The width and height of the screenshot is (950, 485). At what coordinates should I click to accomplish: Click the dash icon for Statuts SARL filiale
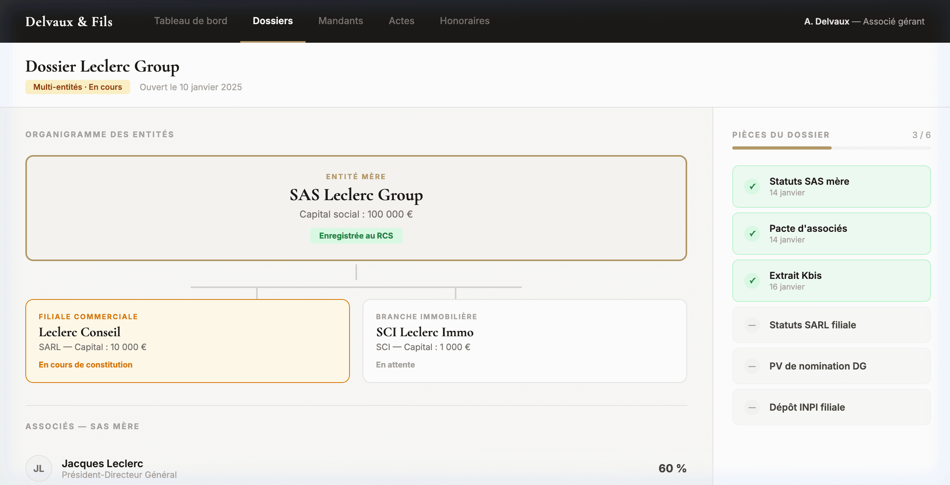pyautogui.click(x=752, y=325)
